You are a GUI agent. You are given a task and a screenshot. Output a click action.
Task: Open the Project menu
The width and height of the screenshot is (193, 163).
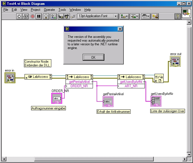35,10
